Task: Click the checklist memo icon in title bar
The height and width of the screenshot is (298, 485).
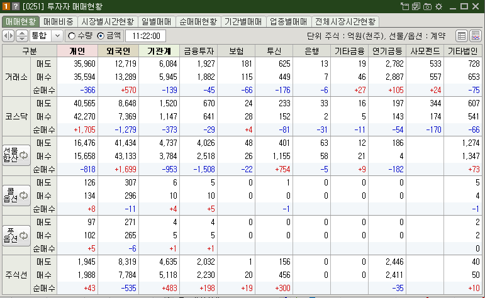Action: click(x=416, y=6)
